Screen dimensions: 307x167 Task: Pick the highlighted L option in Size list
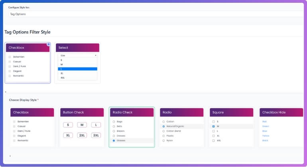coord(78,69)
